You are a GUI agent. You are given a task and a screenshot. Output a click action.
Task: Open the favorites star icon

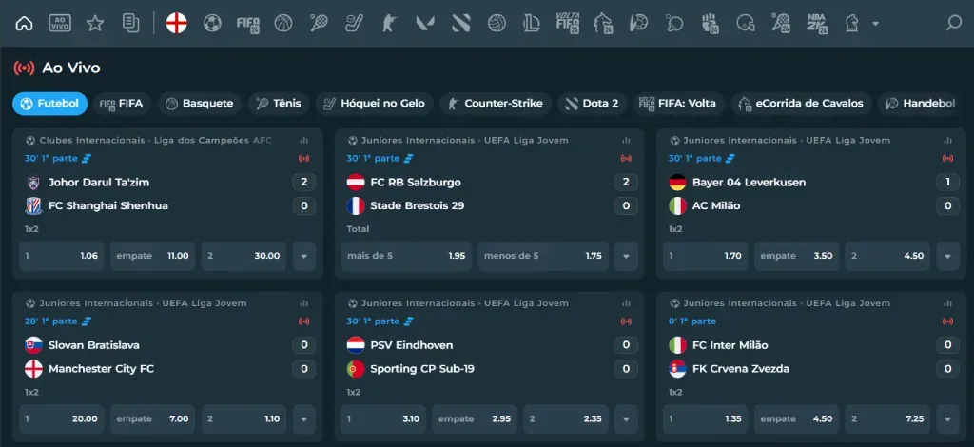(95, 23)
